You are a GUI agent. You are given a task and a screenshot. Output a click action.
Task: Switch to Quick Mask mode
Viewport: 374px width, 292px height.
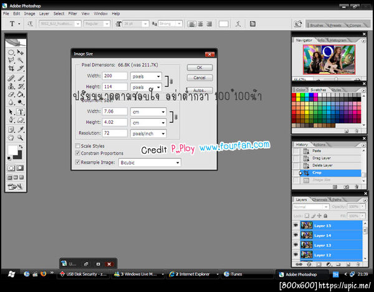click(20, 168)
